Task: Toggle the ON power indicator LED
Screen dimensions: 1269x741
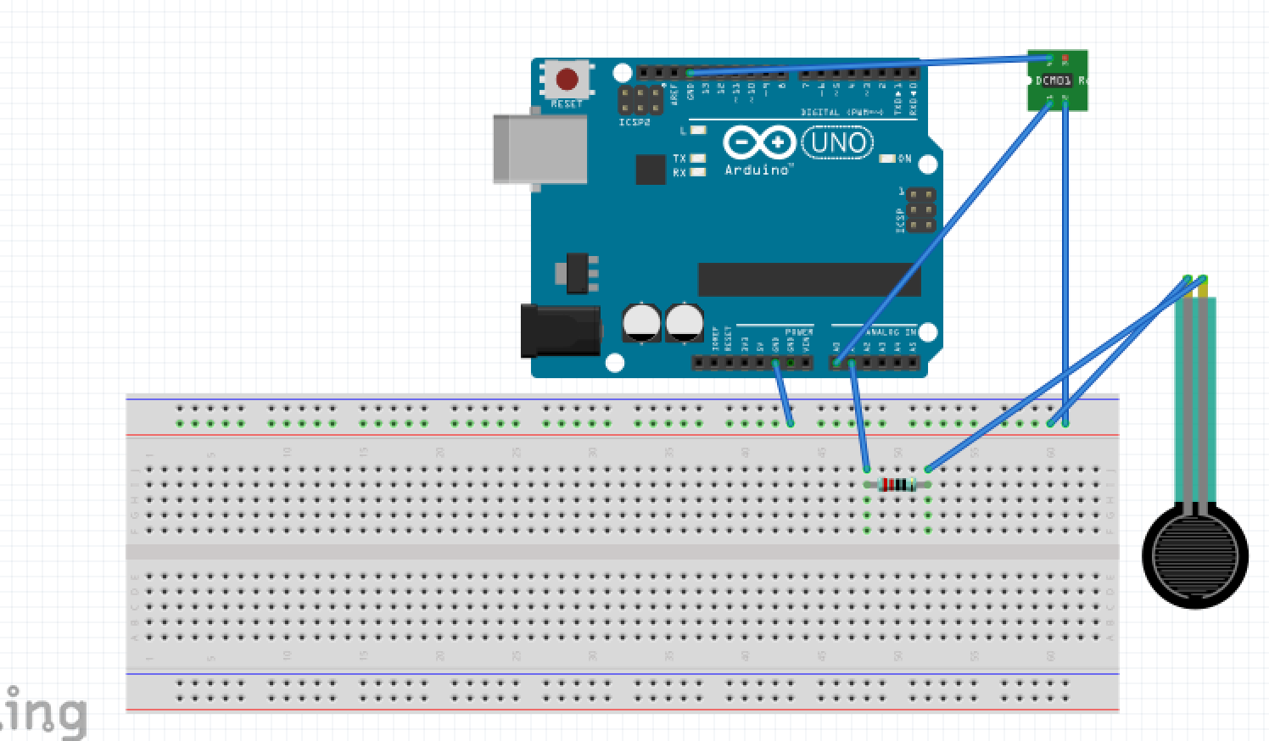Action: (x=889, y=157)
